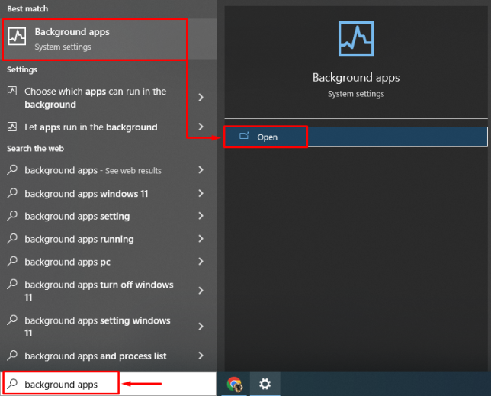491x396 pixels.
Task: Click search icon beside 'background apps setting'
Action: coord(12,215)
